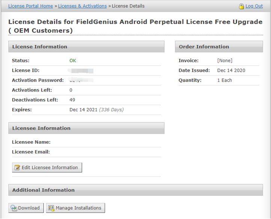The image size is (271, 219).
Task: Click the (336 Days) remaining text
Action: (x=111, y=110)
